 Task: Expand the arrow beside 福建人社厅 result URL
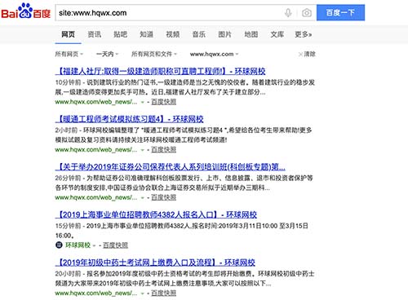[142, 102]
